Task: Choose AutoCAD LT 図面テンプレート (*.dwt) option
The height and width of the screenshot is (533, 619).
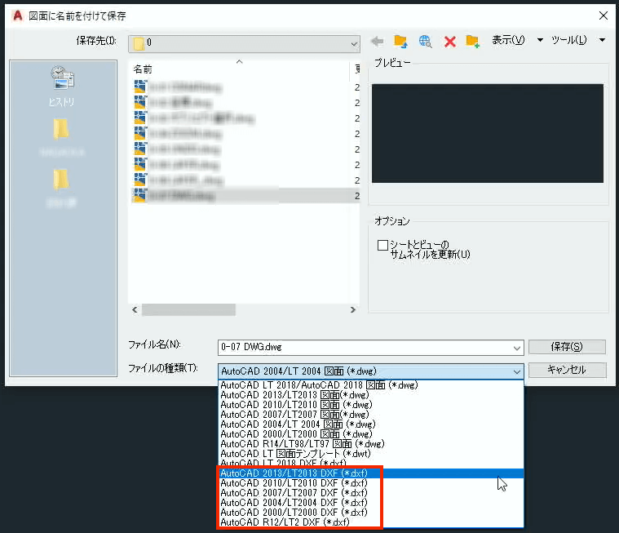Action: (x=371, y=454)
